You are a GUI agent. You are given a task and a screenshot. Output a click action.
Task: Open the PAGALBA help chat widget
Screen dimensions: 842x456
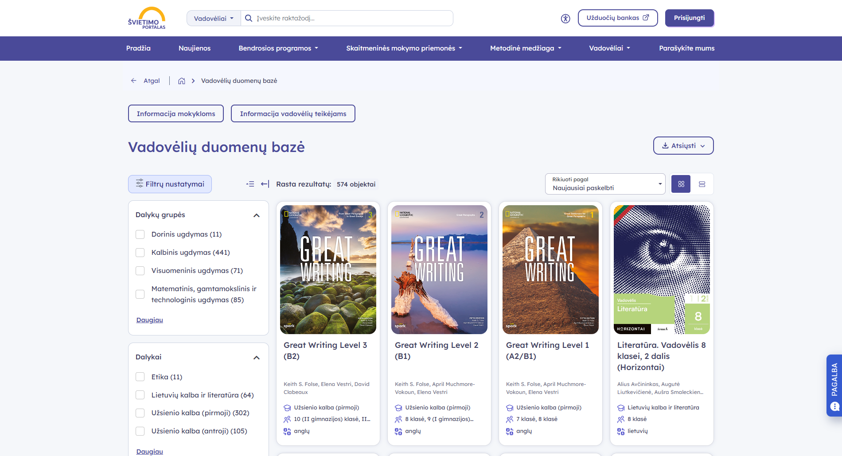[x=834, y=386]
